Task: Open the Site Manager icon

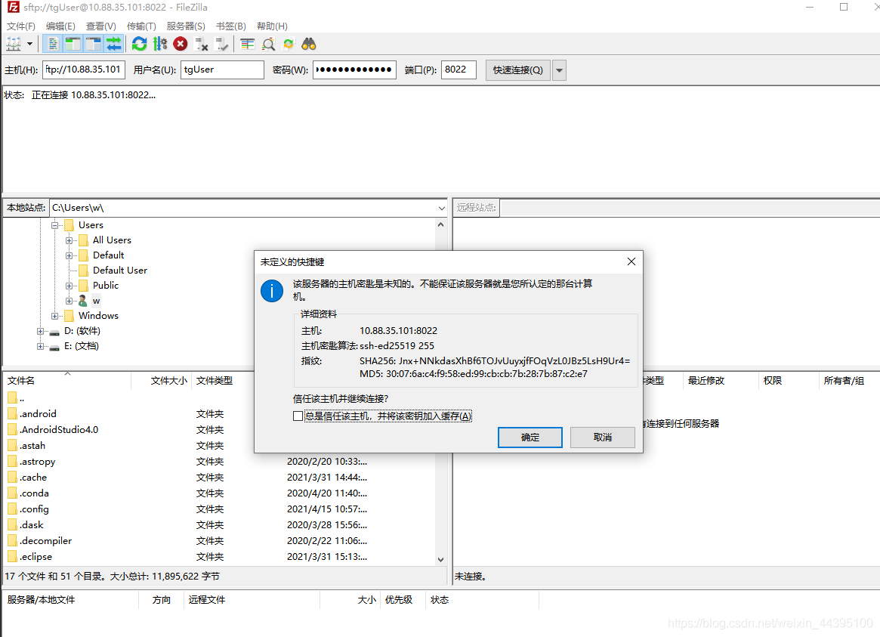Action: tap(14, 44)
